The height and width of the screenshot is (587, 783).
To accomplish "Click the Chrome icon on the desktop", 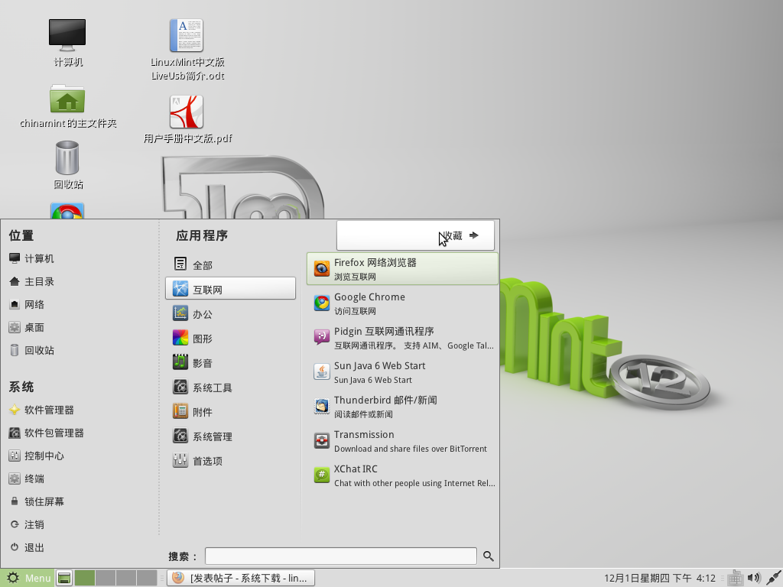I will (67, 211).
